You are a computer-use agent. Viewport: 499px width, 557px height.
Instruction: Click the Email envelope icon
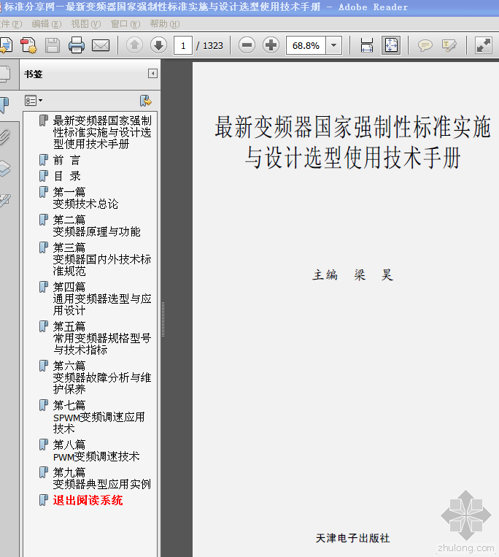[x=100, y=46]
